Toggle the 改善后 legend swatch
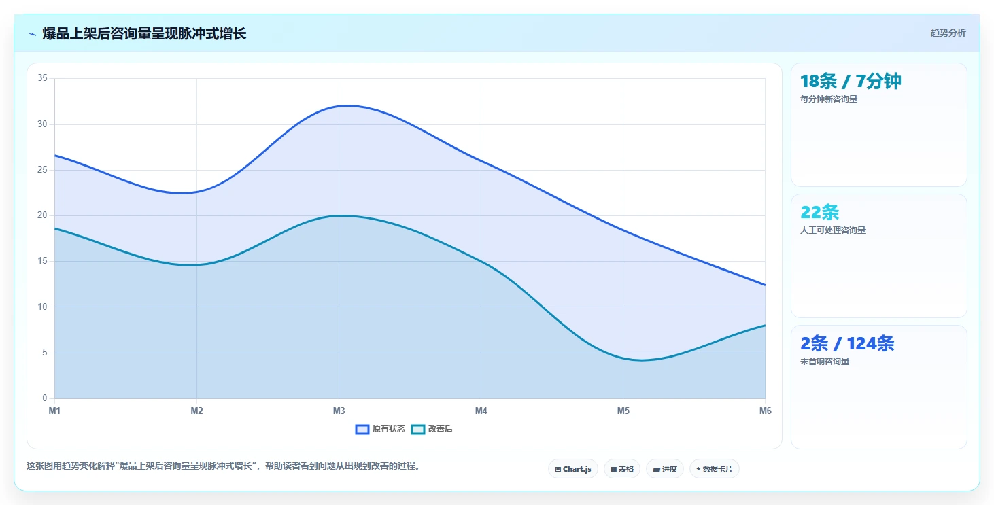 [x=418, y=429]
